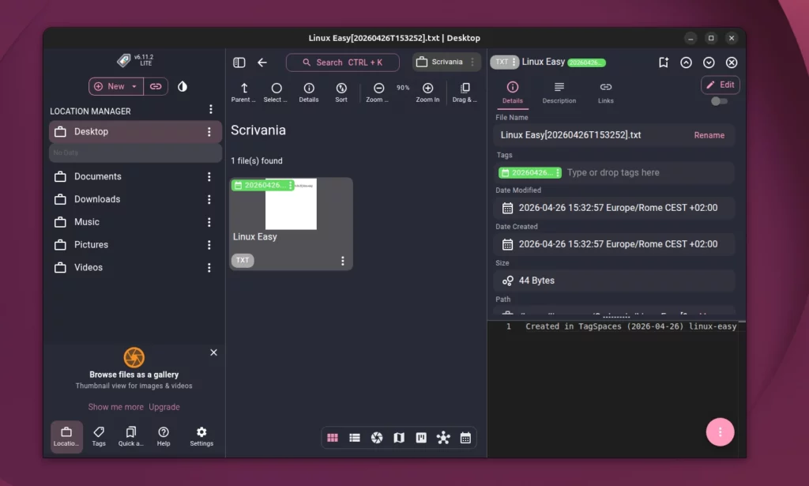809x486 pixels.
Task: Open the calendar perspective icon
Action: pos(465,437)
